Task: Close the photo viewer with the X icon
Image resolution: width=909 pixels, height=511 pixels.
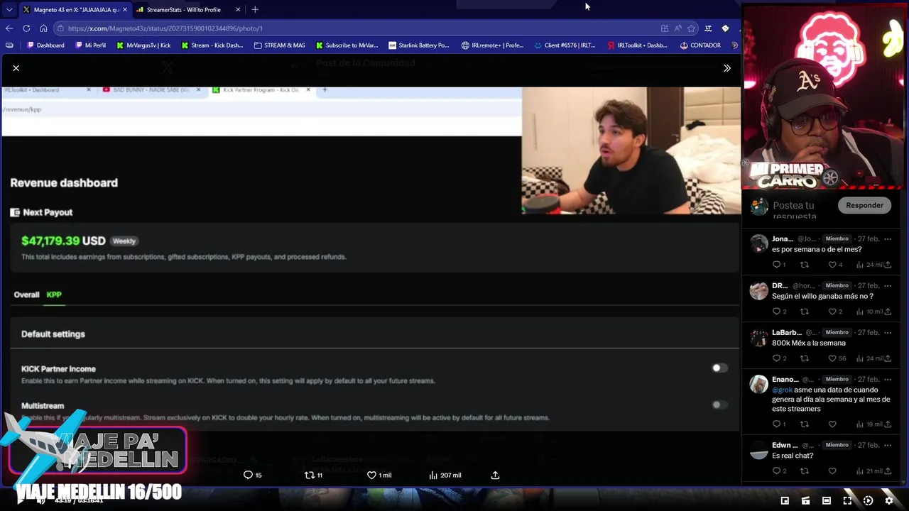Action: pyautogui.click(x=16, y=68)
